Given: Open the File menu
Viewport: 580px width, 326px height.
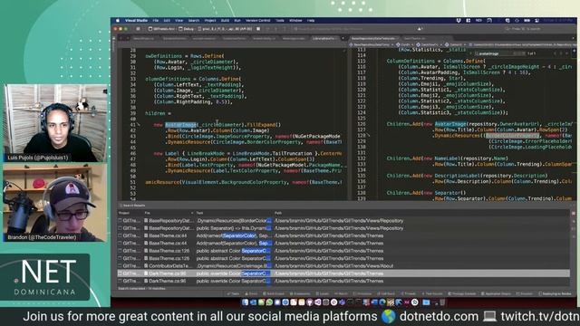Looking at the screenshot, I should [156, 21].
